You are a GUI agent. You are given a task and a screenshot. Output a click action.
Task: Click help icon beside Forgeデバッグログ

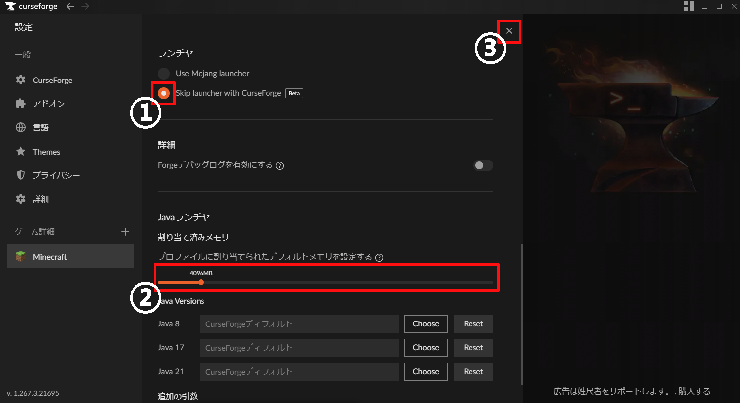tap(280, 166)
